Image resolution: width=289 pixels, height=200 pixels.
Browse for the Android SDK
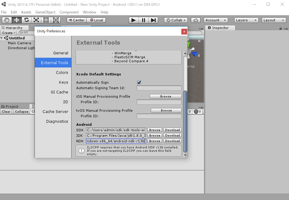(155, 130)
